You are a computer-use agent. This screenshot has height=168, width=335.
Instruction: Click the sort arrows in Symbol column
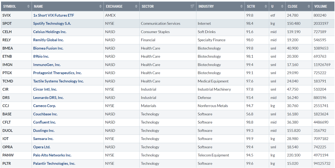tap(28, 6)
